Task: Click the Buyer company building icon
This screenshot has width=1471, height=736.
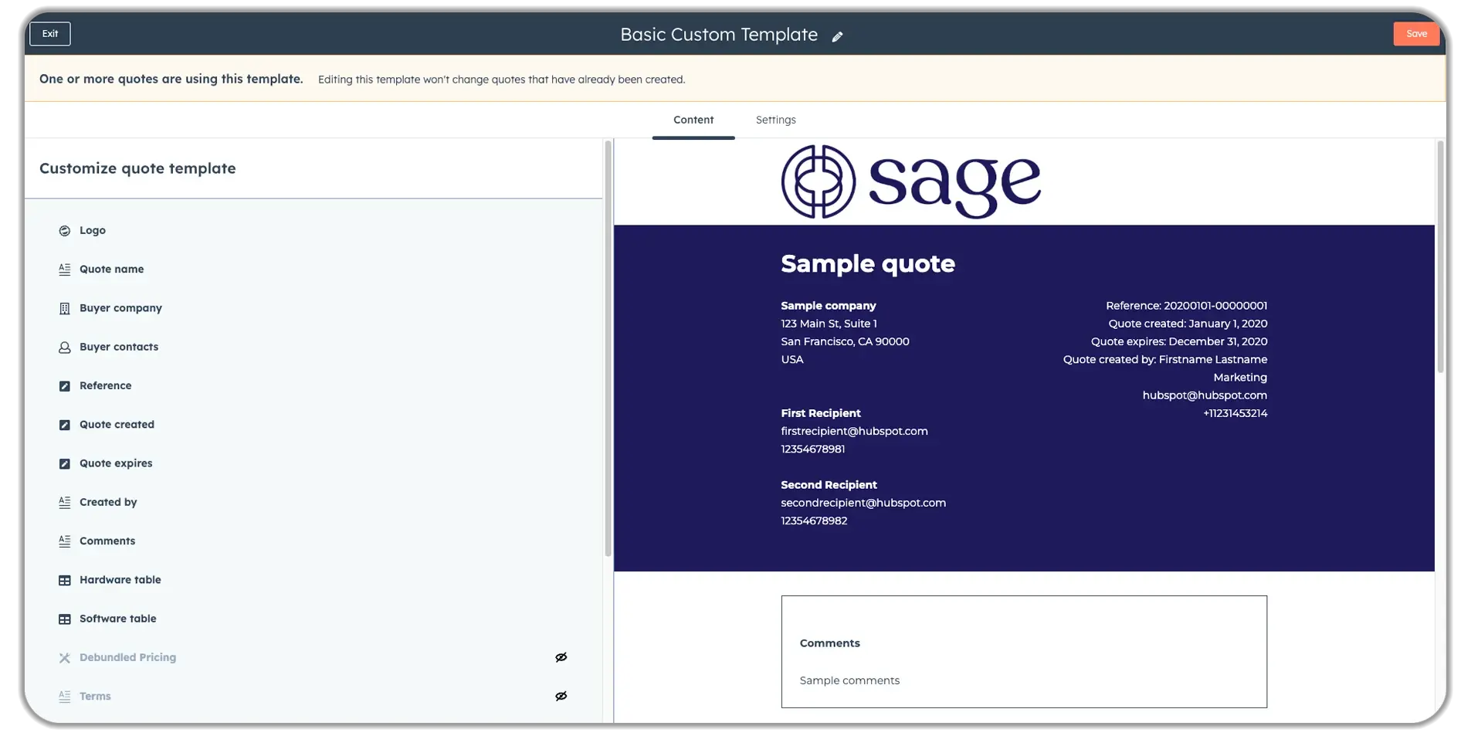Action: pos(65,308)
